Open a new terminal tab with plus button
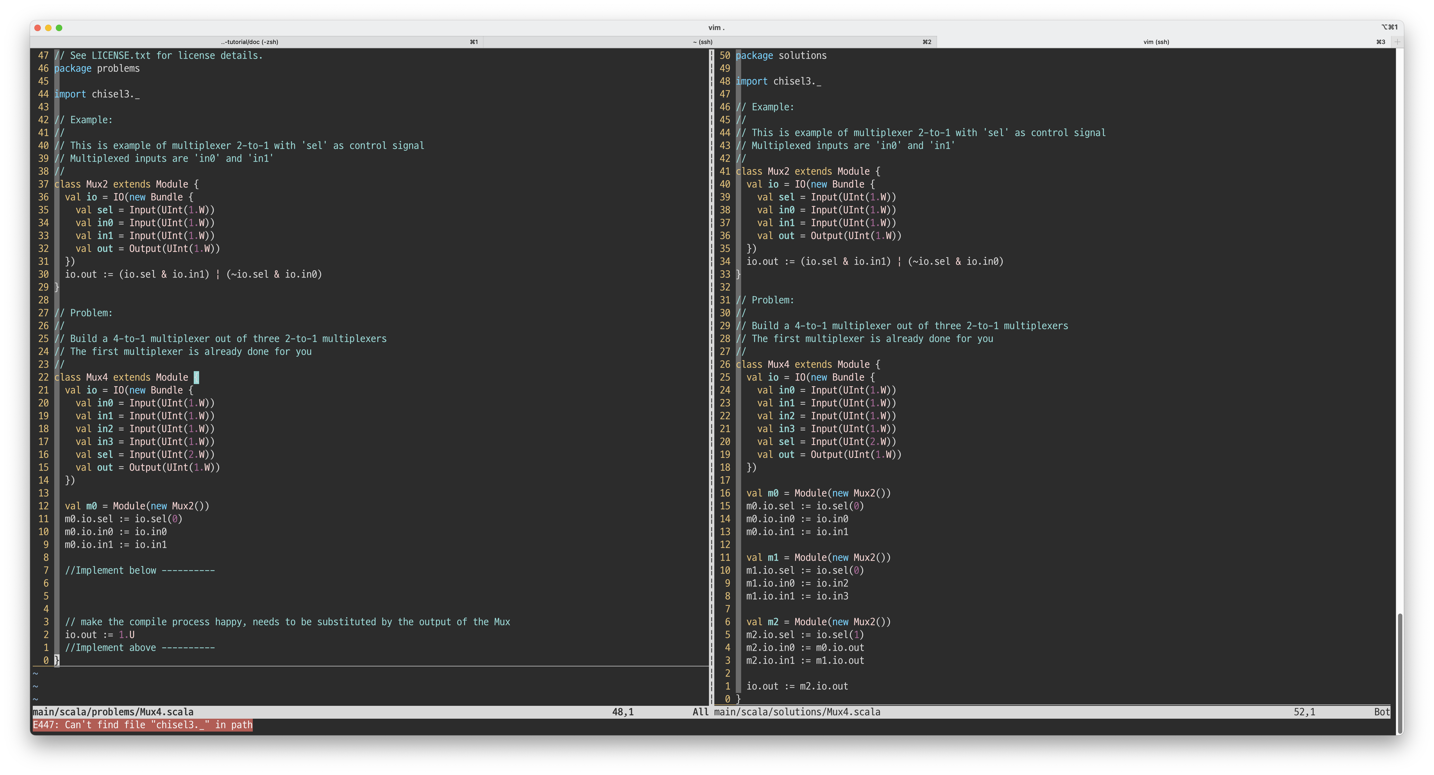 tap(1397, 42)
